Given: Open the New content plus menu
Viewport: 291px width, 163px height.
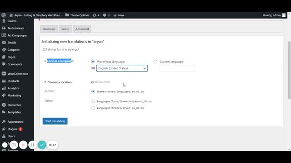Looking at the screenshot, I should pos(119,15).
